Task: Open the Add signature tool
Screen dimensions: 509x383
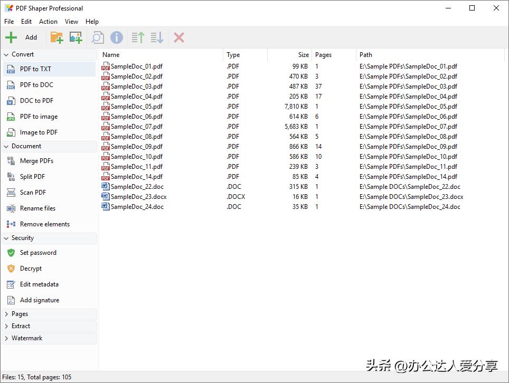Action: point(49,300)
